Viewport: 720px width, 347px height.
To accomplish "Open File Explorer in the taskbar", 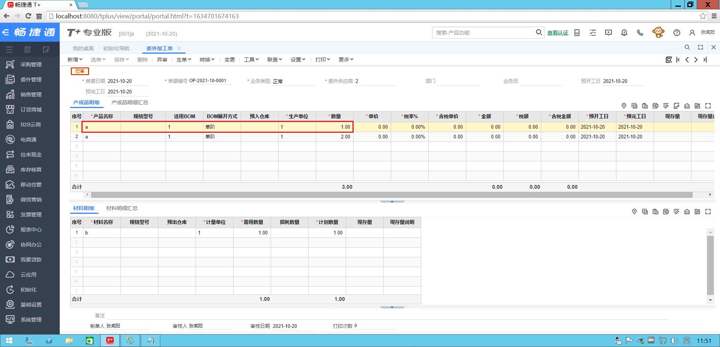I will (69, 341).
